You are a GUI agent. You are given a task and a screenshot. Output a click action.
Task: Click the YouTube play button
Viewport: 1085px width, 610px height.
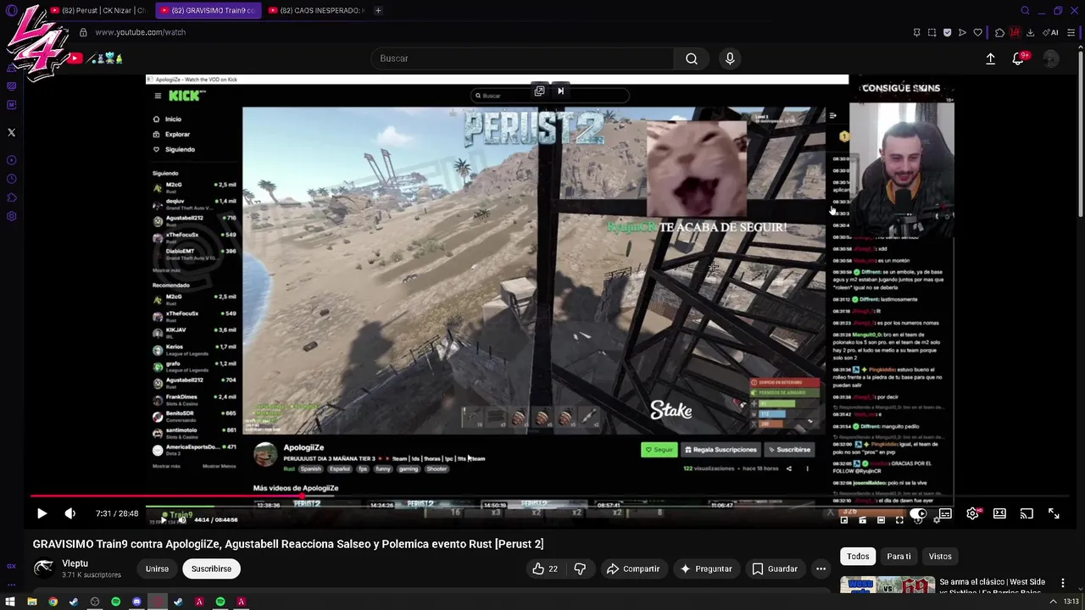(x=42, y=513)
